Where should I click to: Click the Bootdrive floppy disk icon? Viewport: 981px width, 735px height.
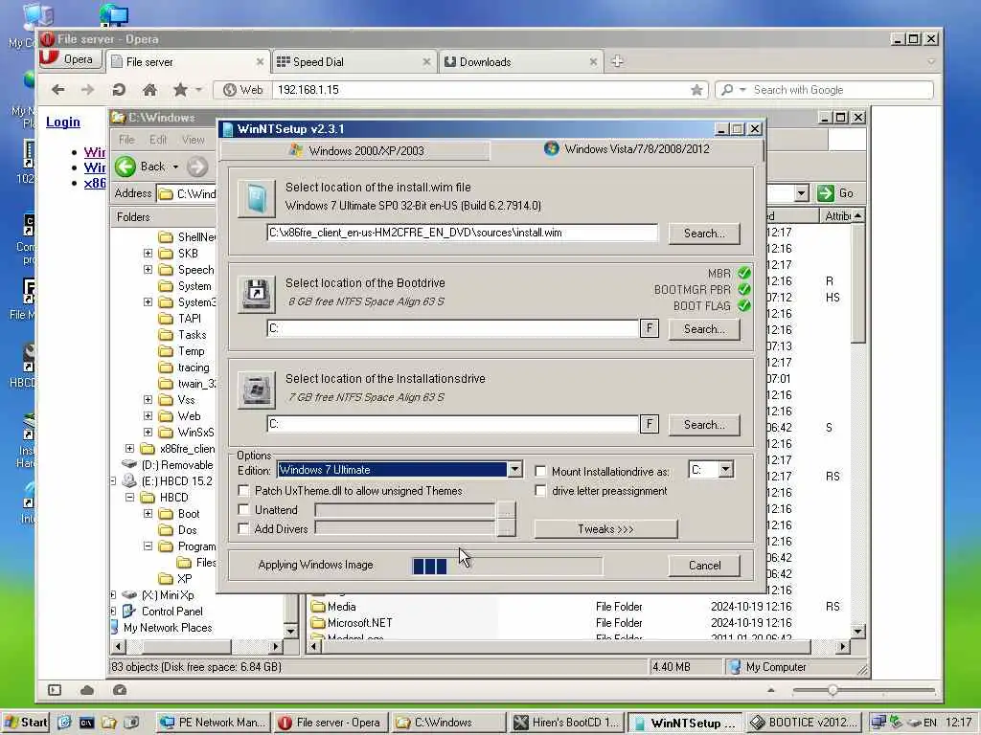[257, 295]
